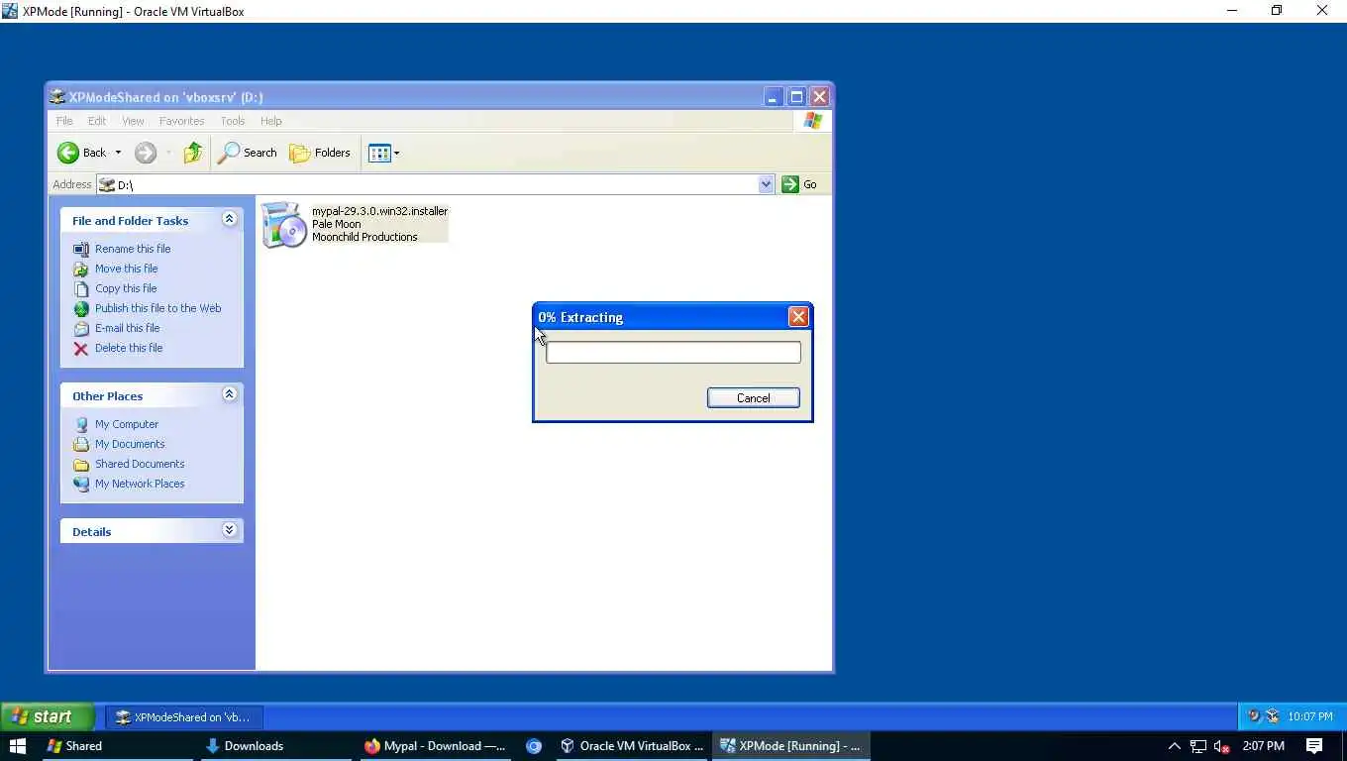The width and height of the screenshot is (1347, 761).
Task: Click the green Back arrow icon
Action: click(68, 153)
